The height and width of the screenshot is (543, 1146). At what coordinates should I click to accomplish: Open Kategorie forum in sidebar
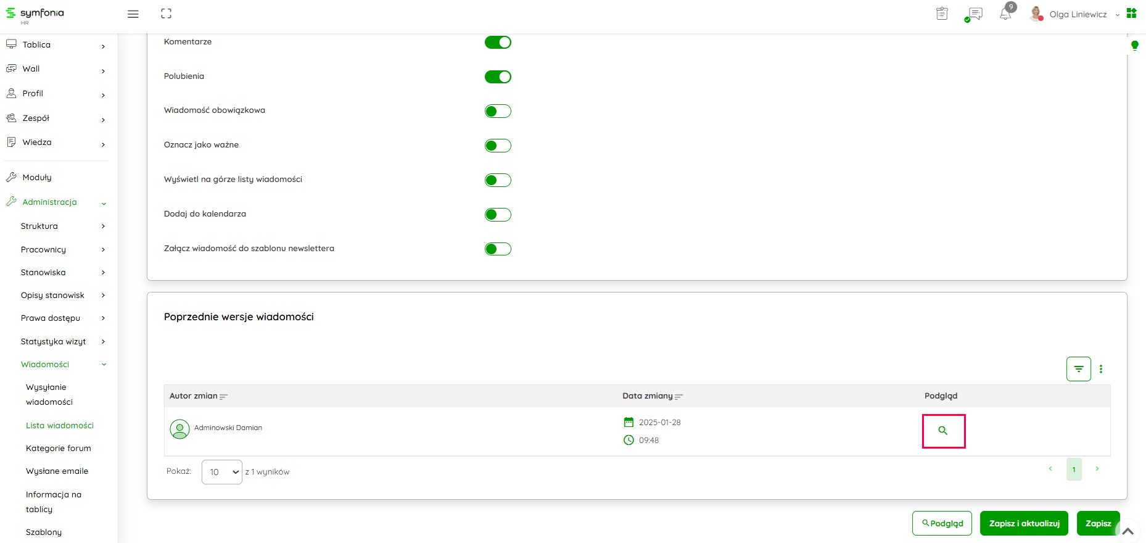pos(59,449)
